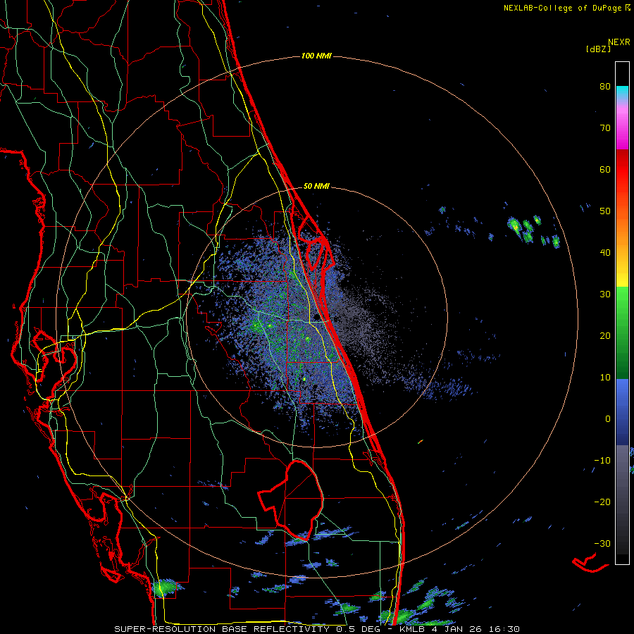Image resolution: width=634 pixels, height=634 pixels.
Task: Click the orange segment of the color bar
Action: (x=622, y=230)
